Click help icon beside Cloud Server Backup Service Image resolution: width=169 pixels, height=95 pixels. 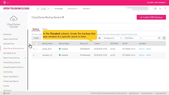coord(63,17)
